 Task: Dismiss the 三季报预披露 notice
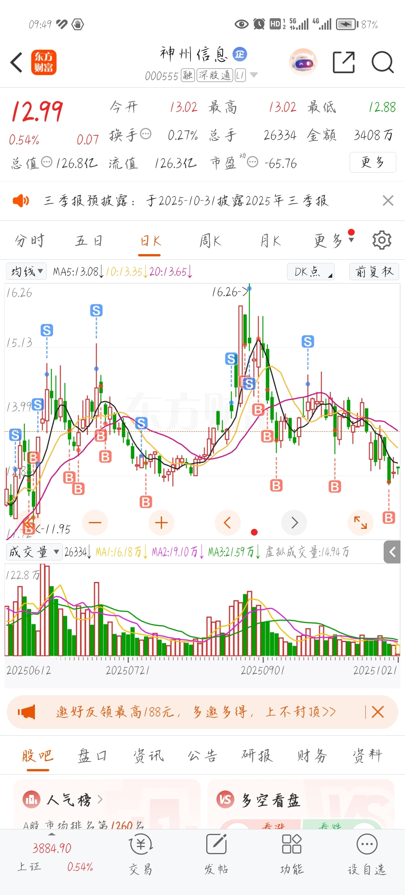click(x=388, y=201)
